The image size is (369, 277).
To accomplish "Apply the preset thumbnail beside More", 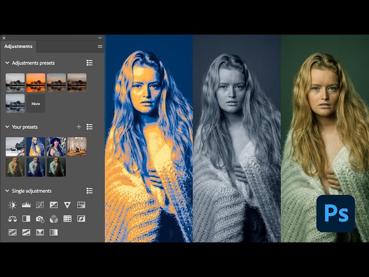I will click(x=15, y=104).
